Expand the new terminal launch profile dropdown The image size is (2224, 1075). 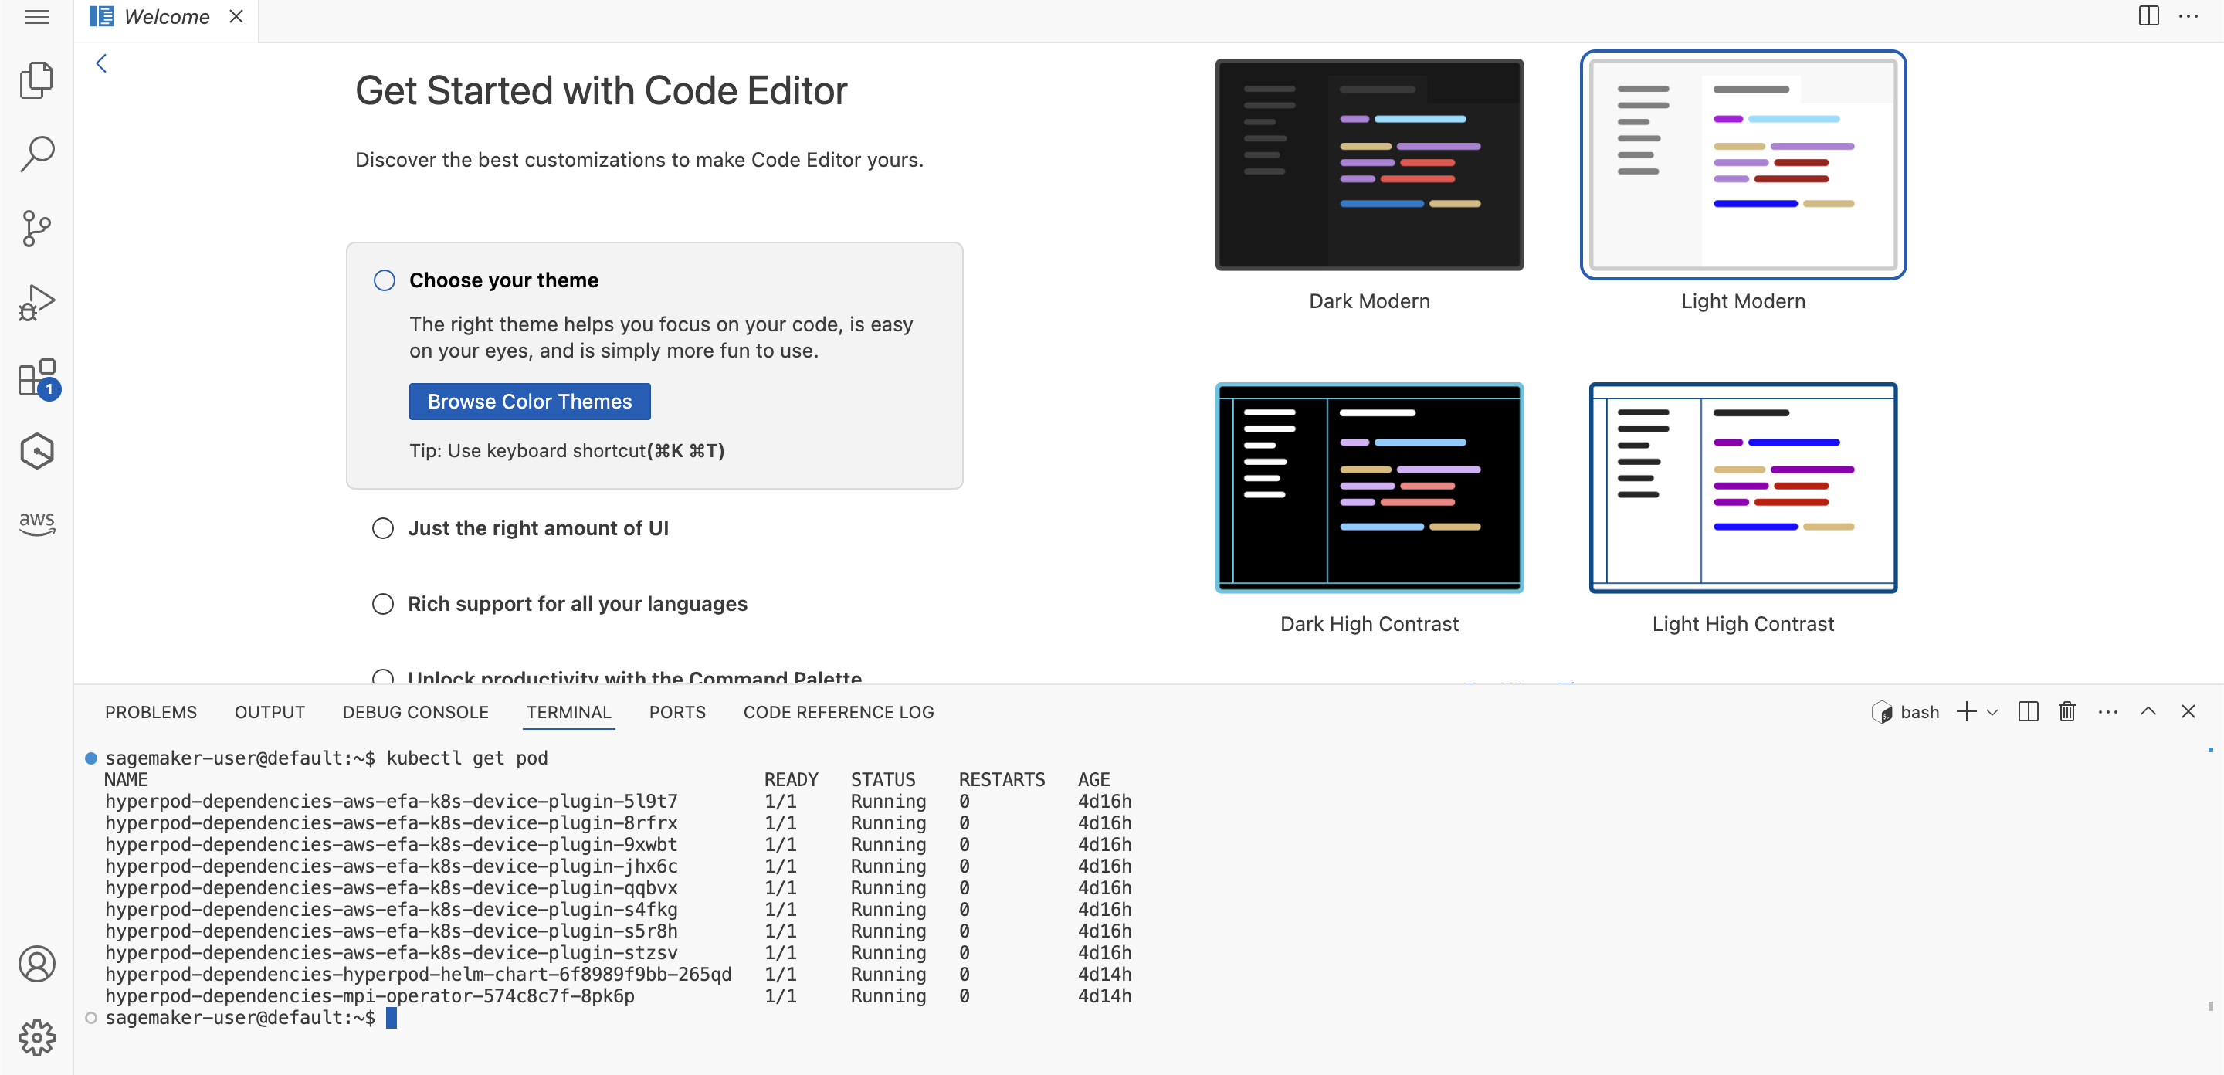[x=1992, y=712]
